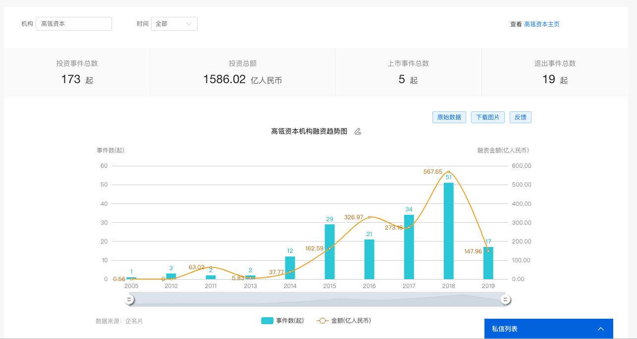Image resolution: width=637 pixels, height=339 pixels.
Task: Toggle the 事件数(起) legend series
Action: [282, 321]
